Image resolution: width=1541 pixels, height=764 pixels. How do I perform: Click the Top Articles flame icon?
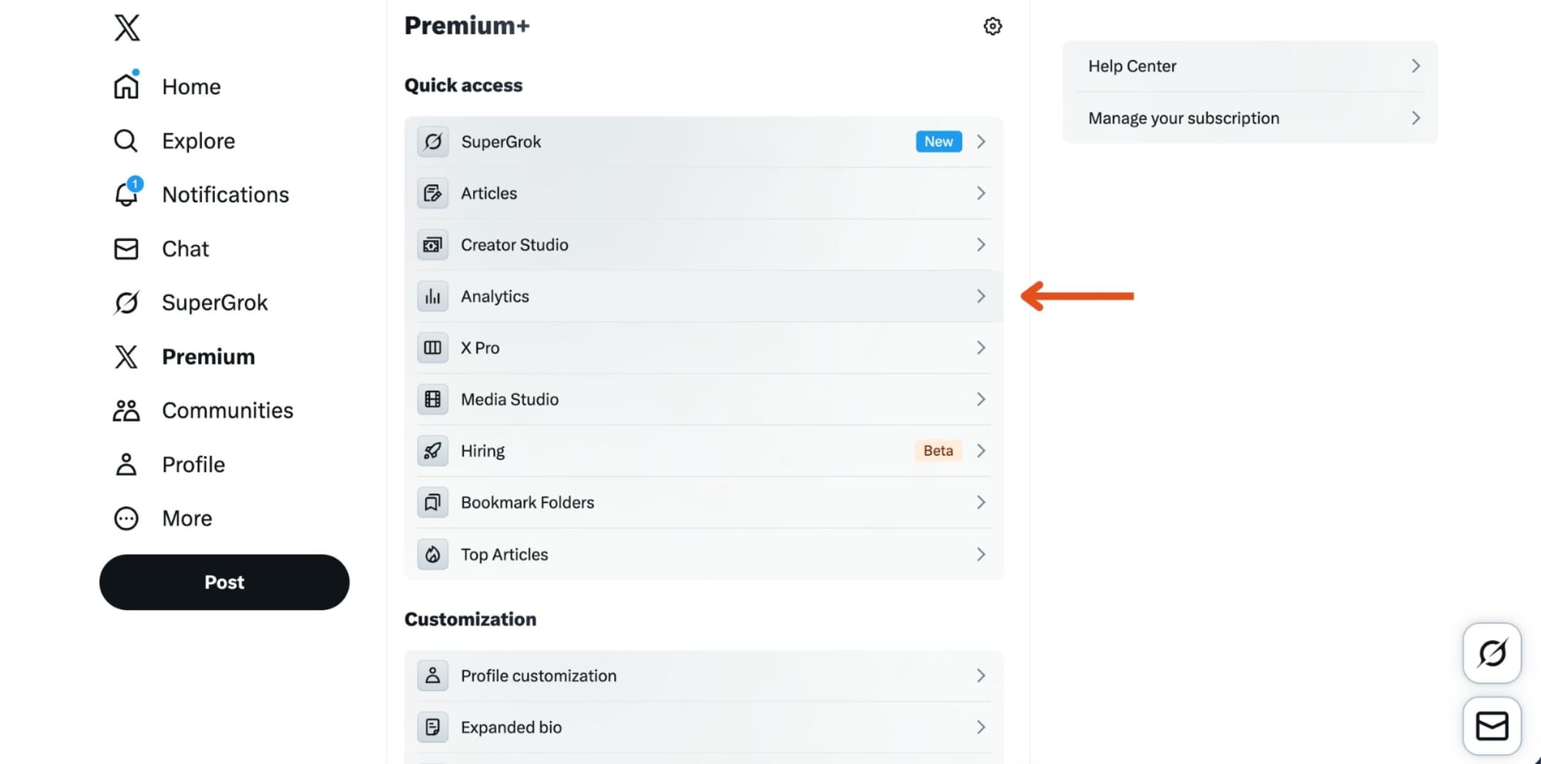[x=433, y=555]
